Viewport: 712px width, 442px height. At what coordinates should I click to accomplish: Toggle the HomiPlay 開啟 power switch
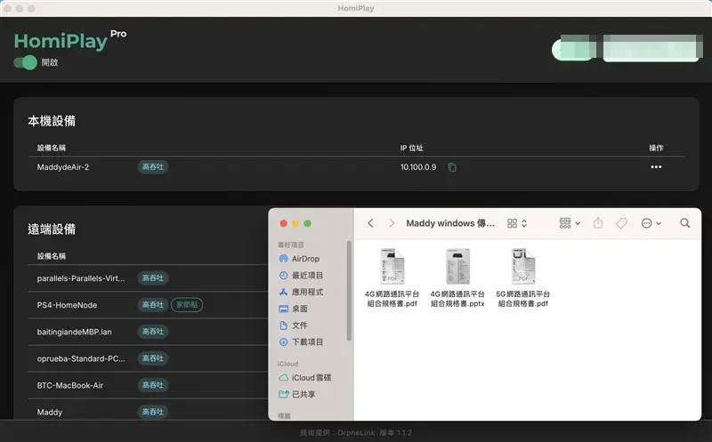pyautogui.click(x=26, y=62)
